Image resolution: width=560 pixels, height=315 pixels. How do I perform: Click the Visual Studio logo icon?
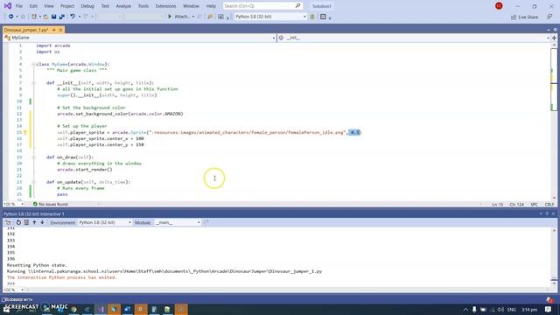click(x=8, y=6)
